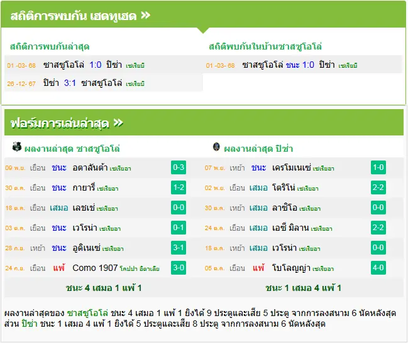Click Pisa summary ชนะ 1 เสมอ 4 แพ้ 1

coord(303,288)
